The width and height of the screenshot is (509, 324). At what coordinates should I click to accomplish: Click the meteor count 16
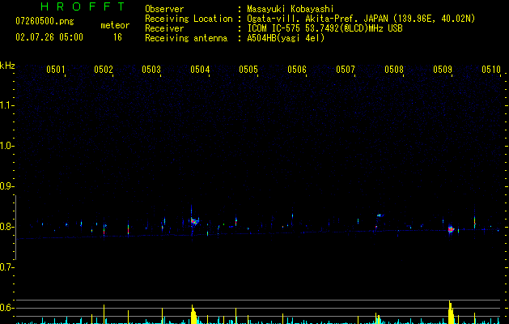pos(117,37)
